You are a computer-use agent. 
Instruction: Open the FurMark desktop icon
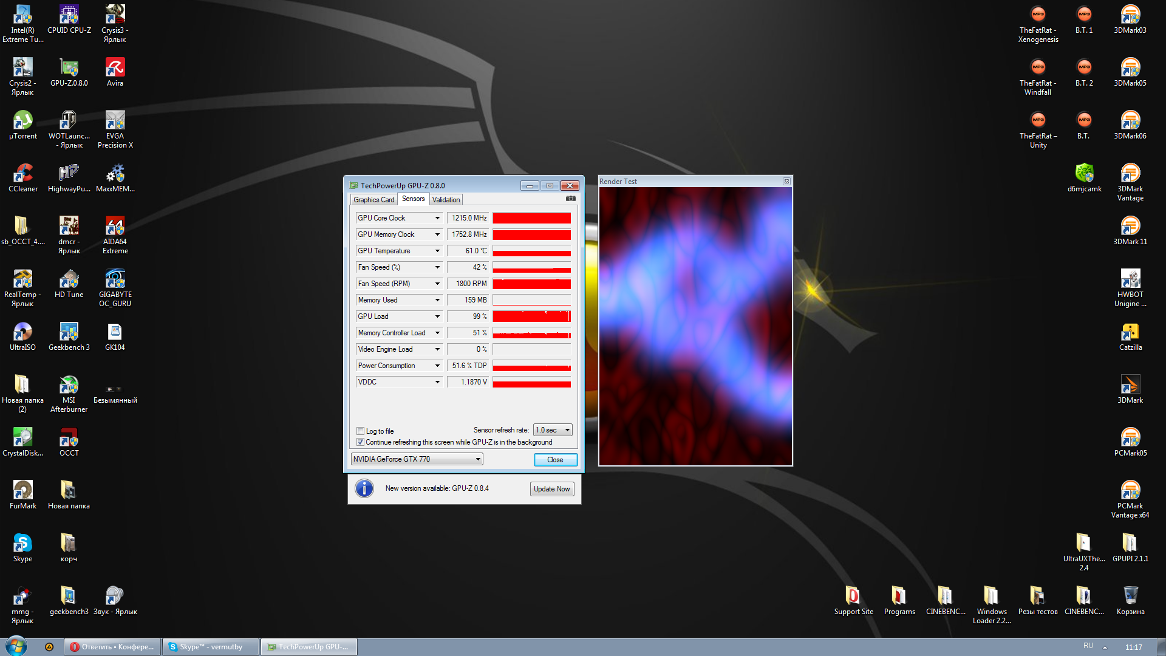coord(22,491)
